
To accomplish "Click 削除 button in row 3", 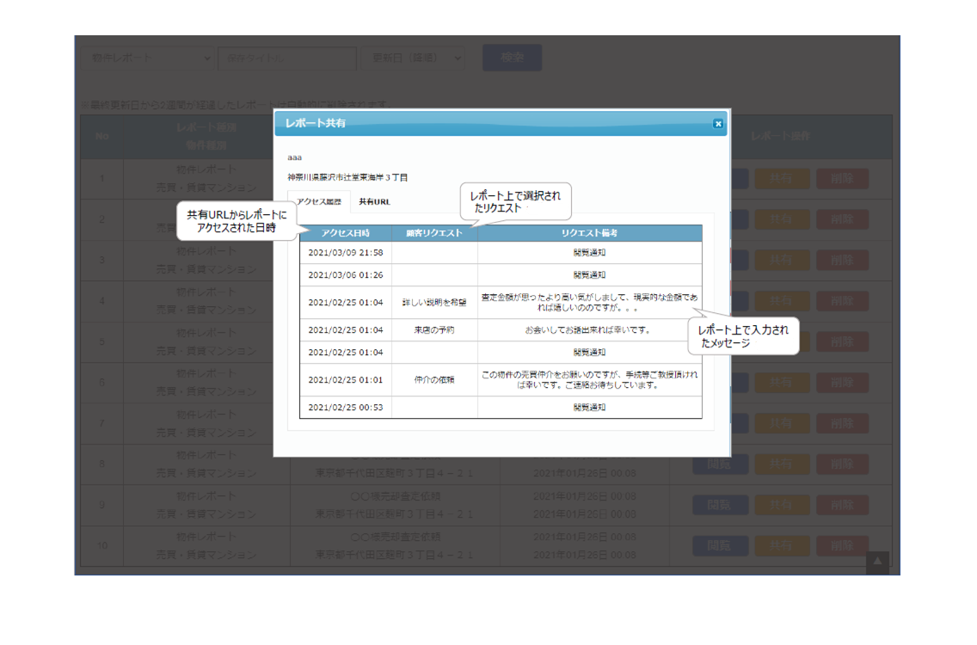I will pyautogui.click(x=842, y=260).
